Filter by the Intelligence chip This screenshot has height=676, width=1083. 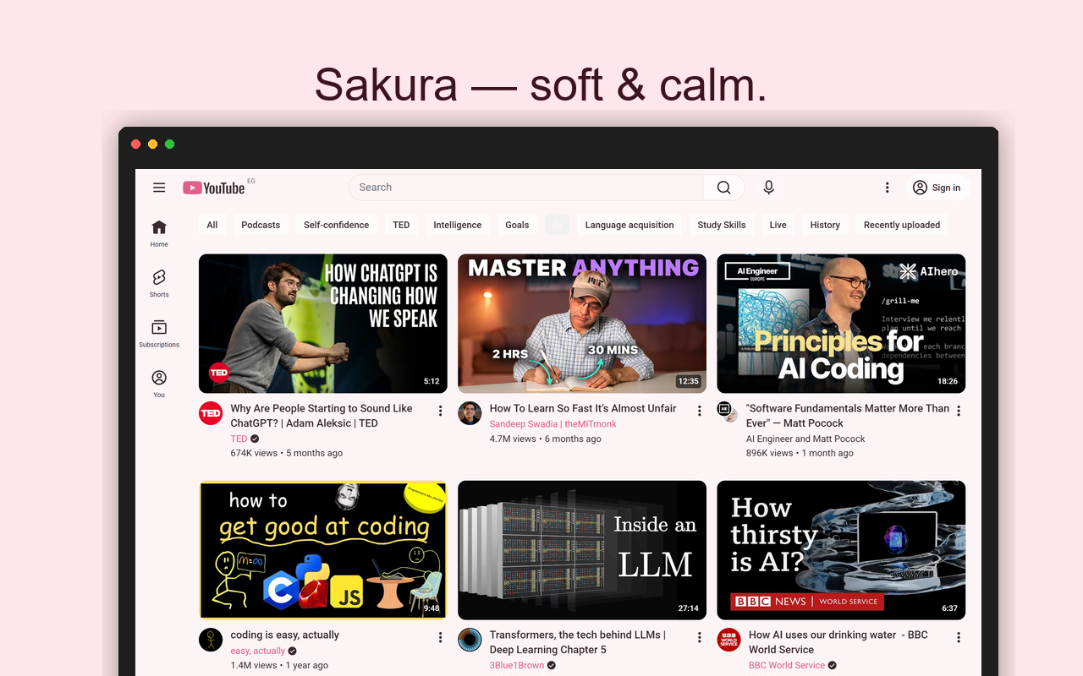tap(458, 225)
